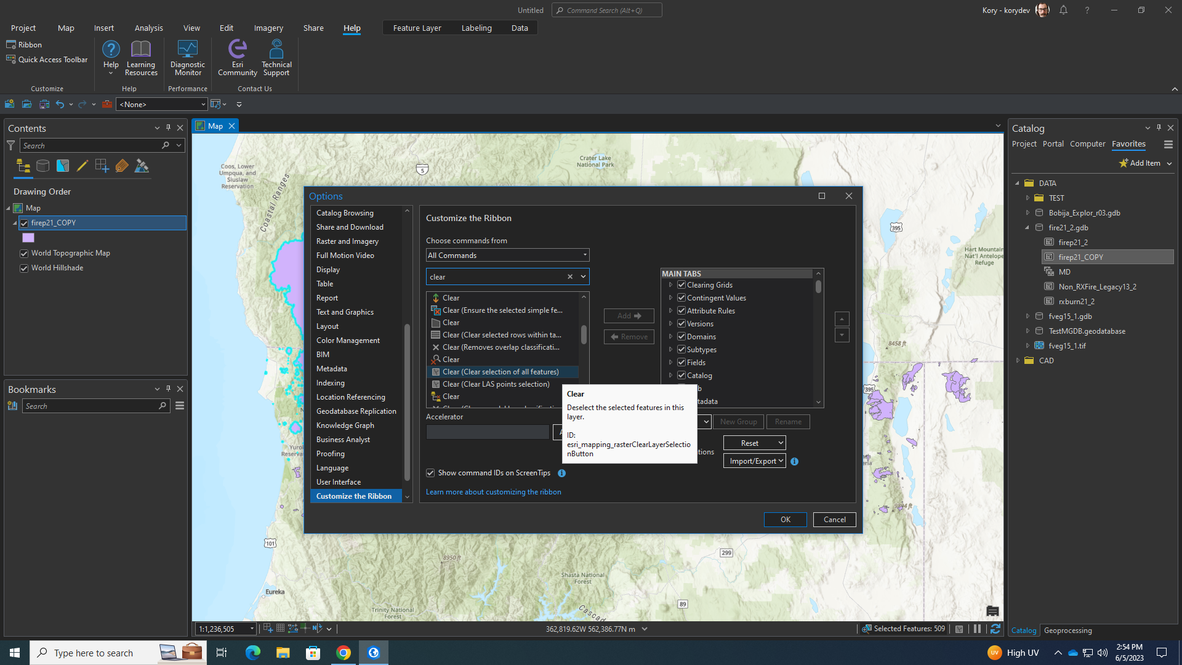
Task: Open List By Data Source view in Contents
Action: 42,166
